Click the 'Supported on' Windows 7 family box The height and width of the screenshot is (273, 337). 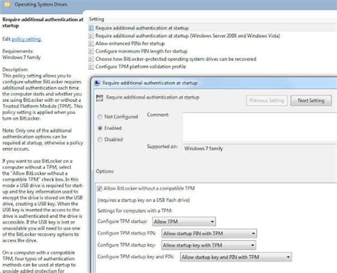[260, 153]
